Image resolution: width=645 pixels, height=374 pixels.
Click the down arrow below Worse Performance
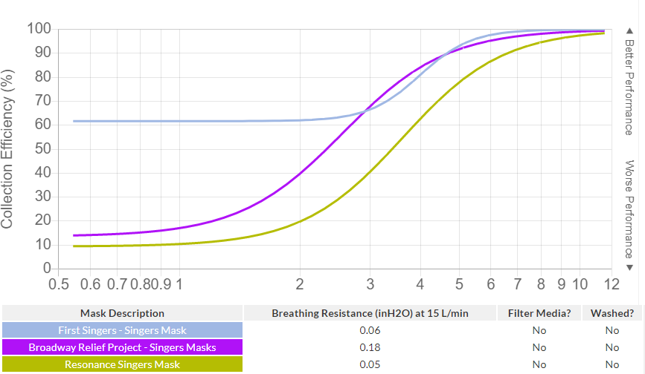pyautogui.click(x=629, y=268)
